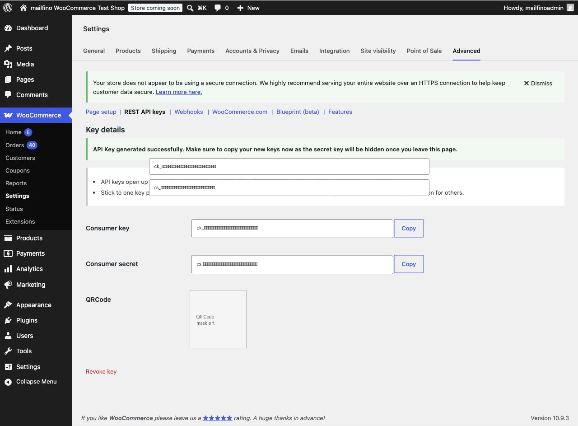
Task: Open WooCommerce Extensions submenu item
Action: pyautogui.click(x=20, y=221)
